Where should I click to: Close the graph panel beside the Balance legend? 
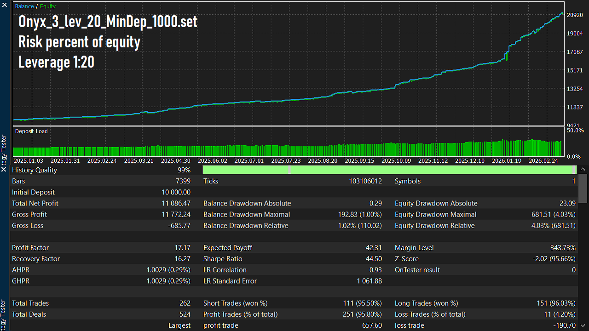click(4, 5)
